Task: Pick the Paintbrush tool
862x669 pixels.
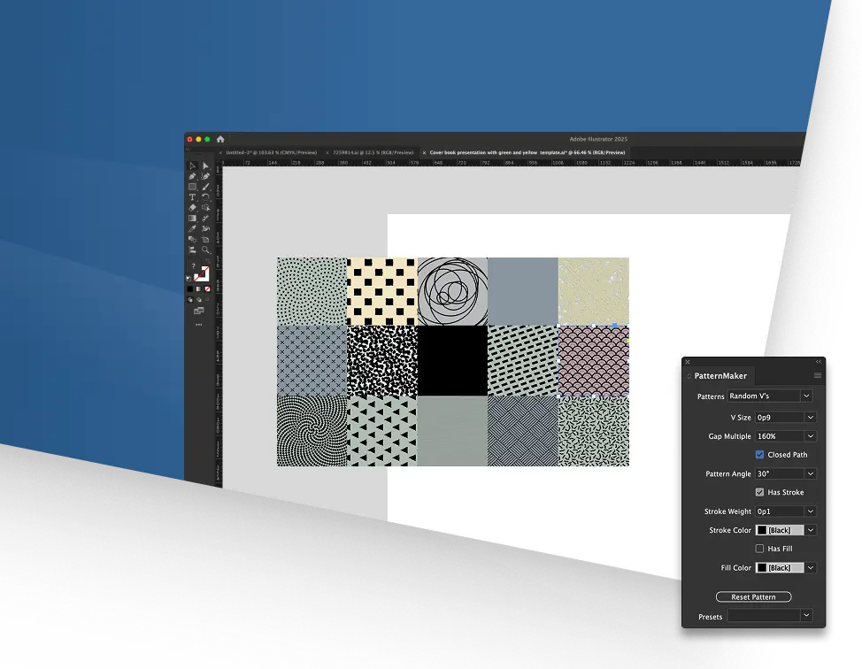Action: 205,187
